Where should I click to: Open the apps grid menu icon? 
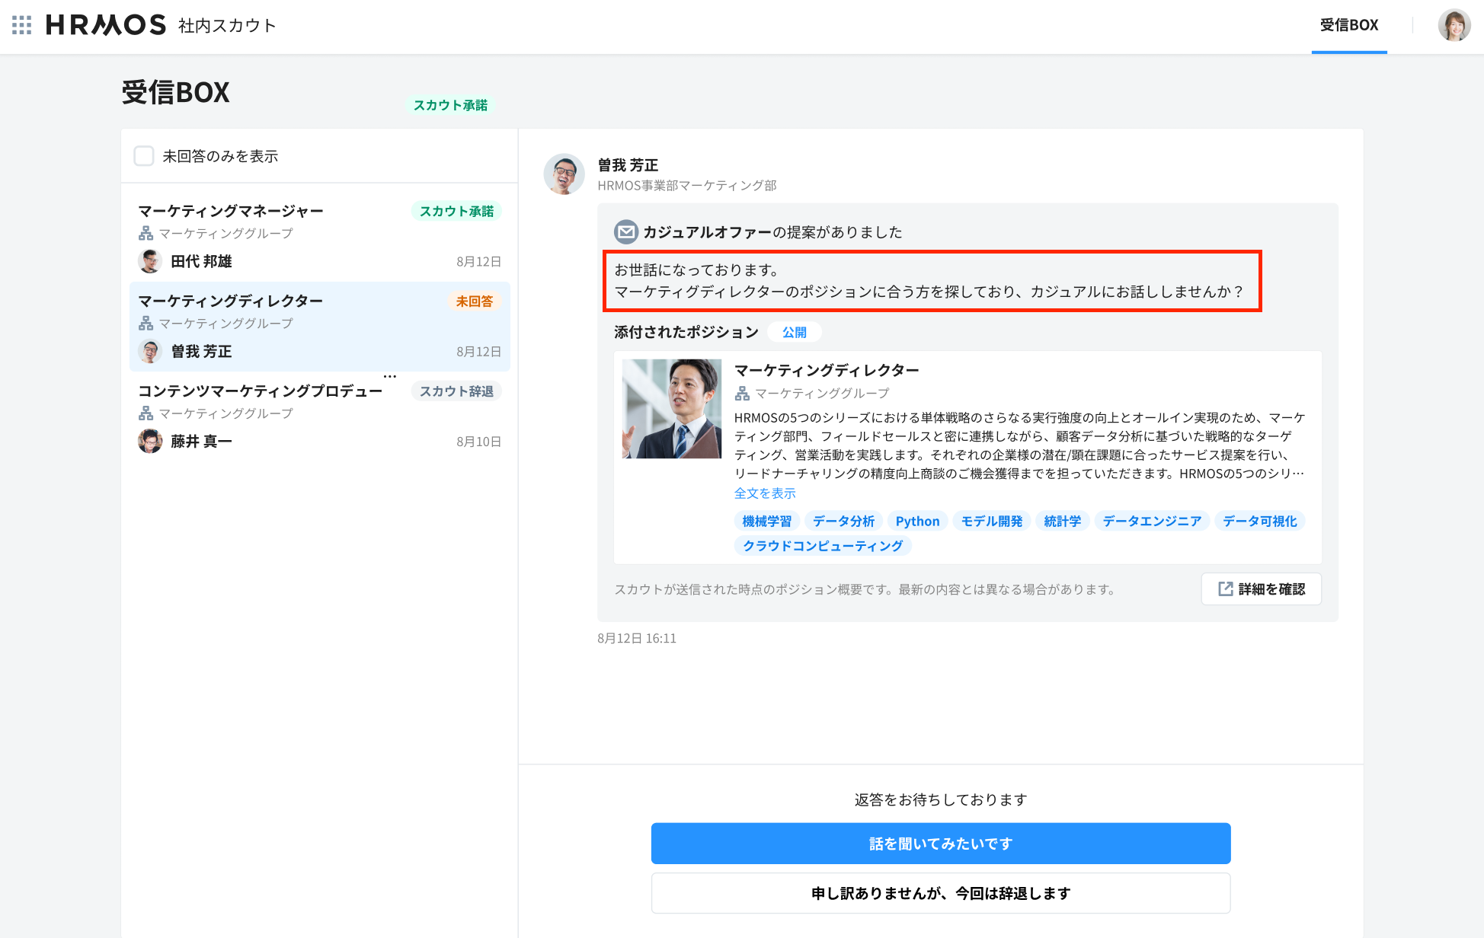pos(22,25)
